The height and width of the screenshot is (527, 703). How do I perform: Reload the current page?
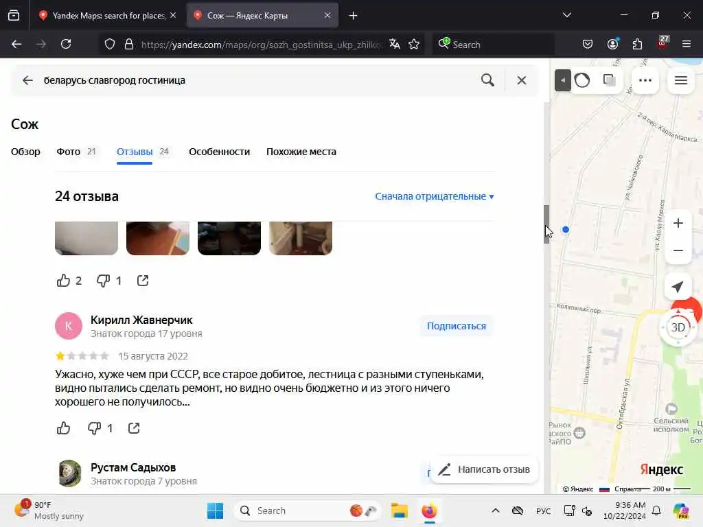(66, 44)
